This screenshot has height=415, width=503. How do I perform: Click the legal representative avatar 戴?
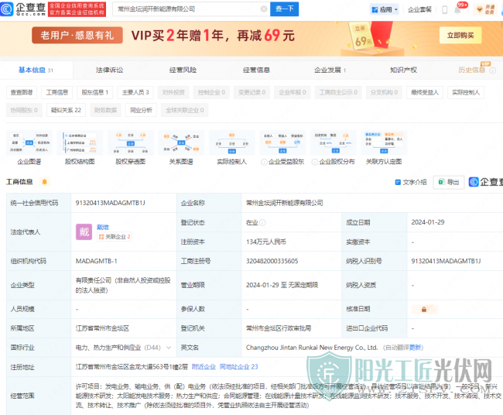(83, 232)
